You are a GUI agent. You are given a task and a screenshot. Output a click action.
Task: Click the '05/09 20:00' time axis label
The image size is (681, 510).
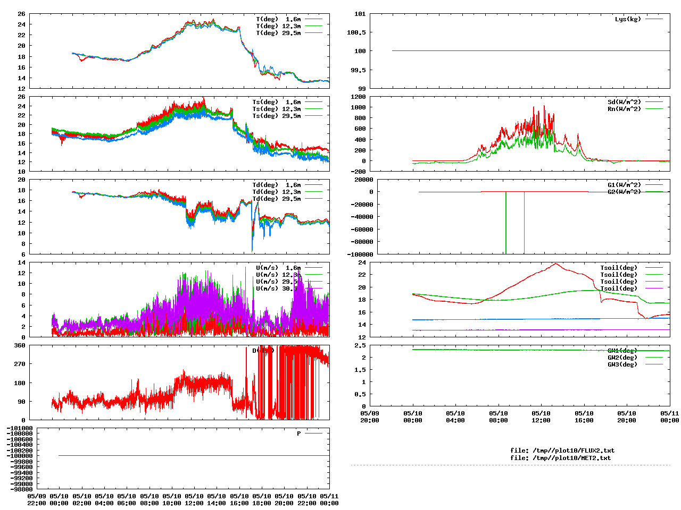tap(370, 416)
